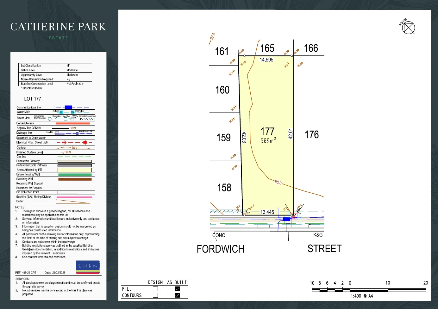This screenshot has width=438, height=309.
Task: Click the Catherine Park Estate title
Action: [58, 30]
